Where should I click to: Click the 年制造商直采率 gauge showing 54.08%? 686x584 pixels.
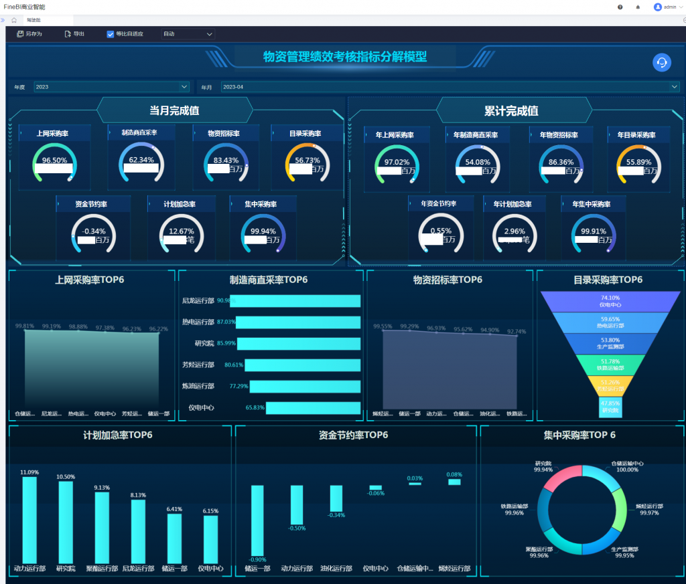[x=478, y=165]
